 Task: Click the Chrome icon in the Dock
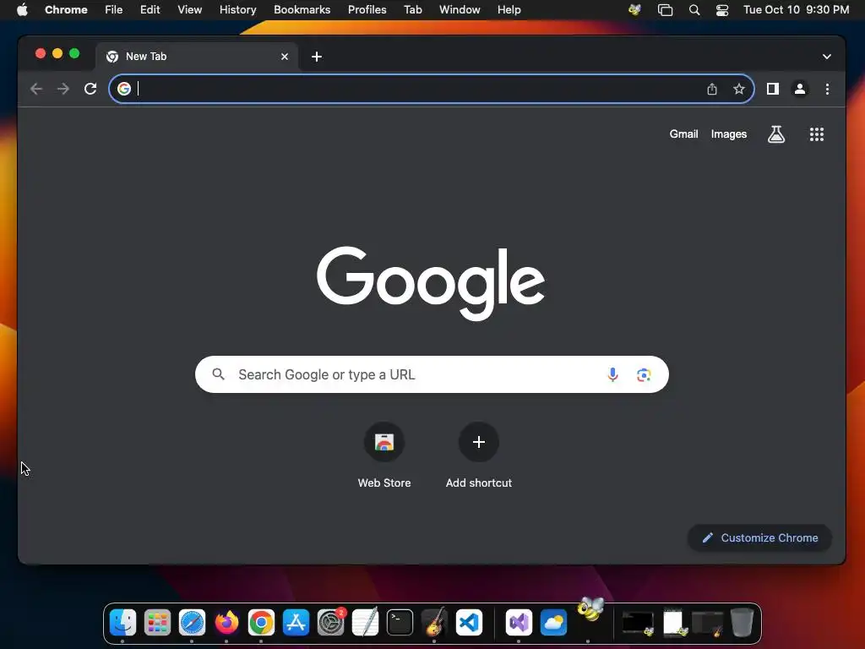point(262,623)
